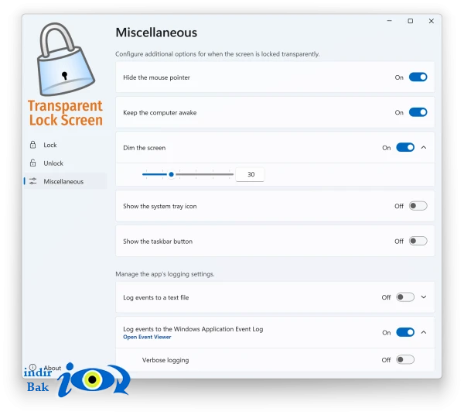Click the Transparent Lock Screen padlock logo
Screen dimensions: 464x415
pos(66,60)
